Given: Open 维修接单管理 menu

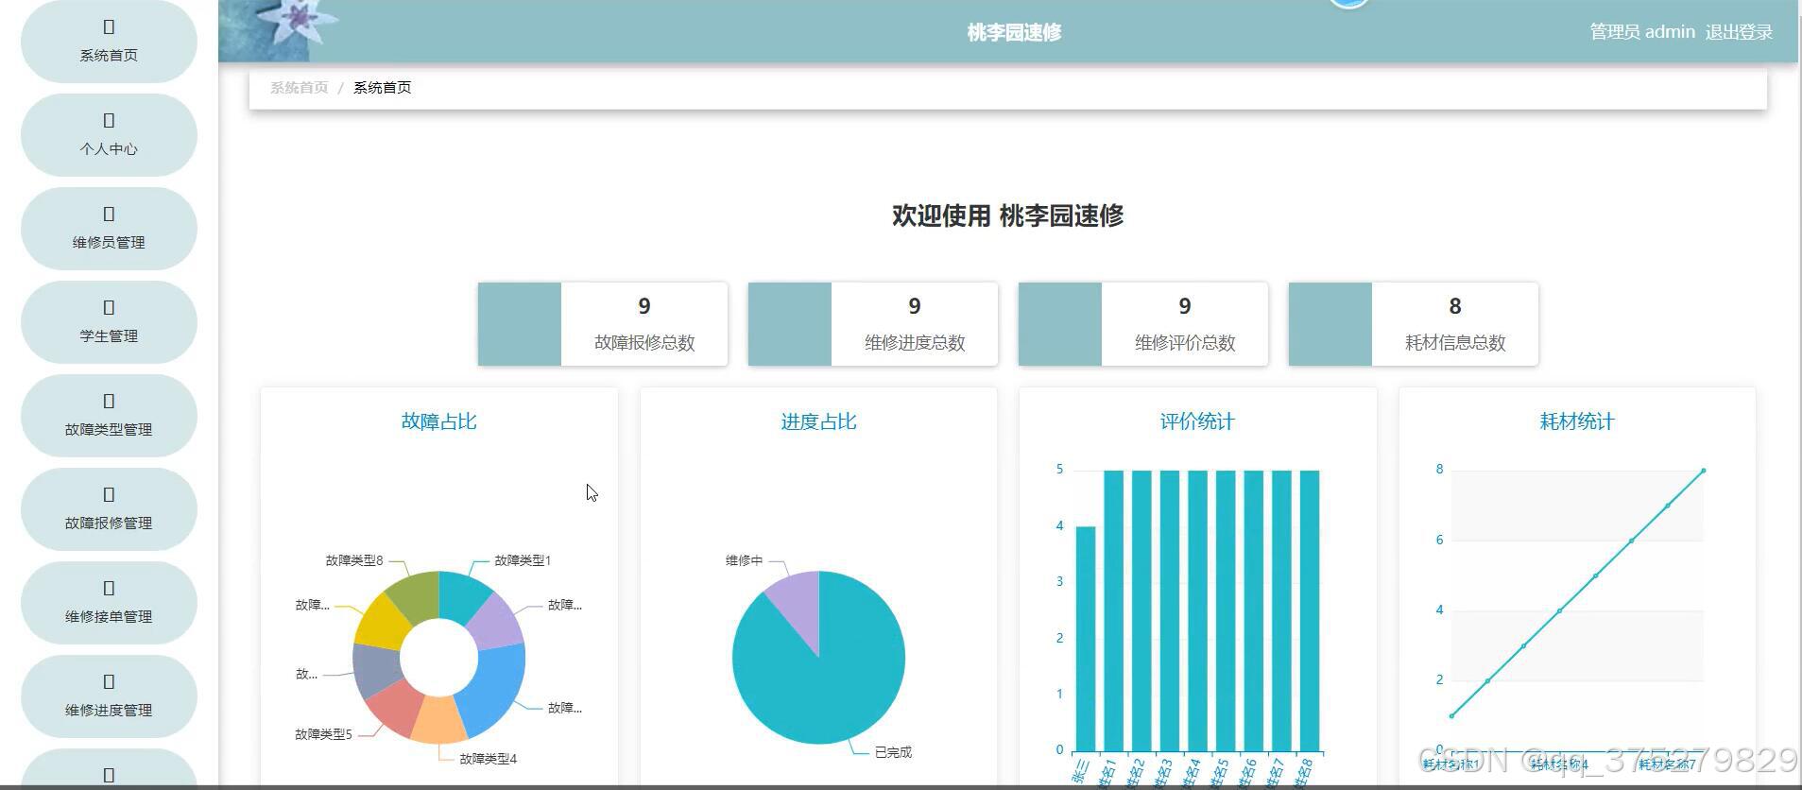Looking at the screenshot, I should pyautogui.click(x=109, y=602).
